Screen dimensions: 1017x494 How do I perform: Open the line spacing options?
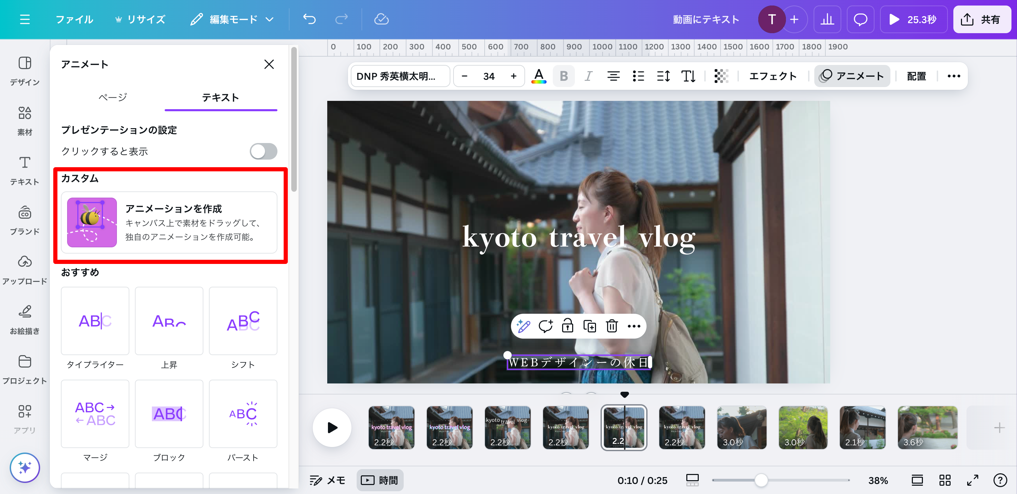(x=663, y=76)
